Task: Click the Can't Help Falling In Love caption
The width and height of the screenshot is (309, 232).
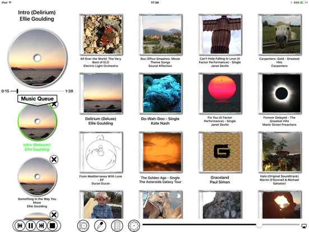Action: pos(220,62)
